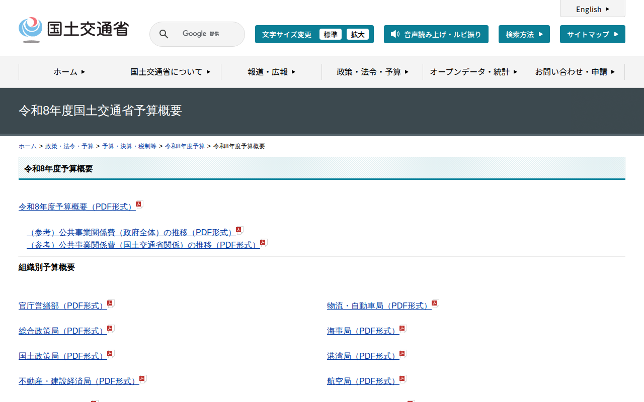
Task: Expand the 政策・法令・予算 menu
Action: tap(372, 72)
